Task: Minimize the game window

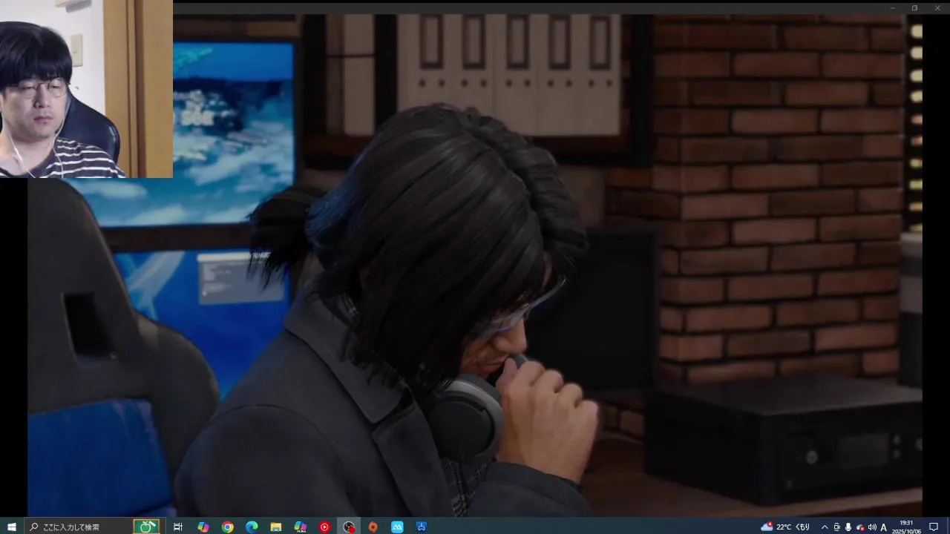Action: (893, 7)
